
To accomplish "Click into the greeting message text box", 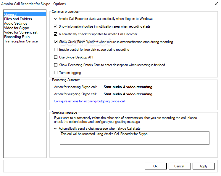I will [x=135, y=138].
